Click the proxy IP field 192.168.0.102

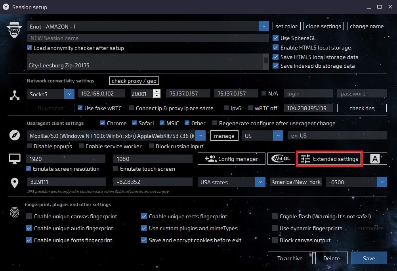coord(101,94)
